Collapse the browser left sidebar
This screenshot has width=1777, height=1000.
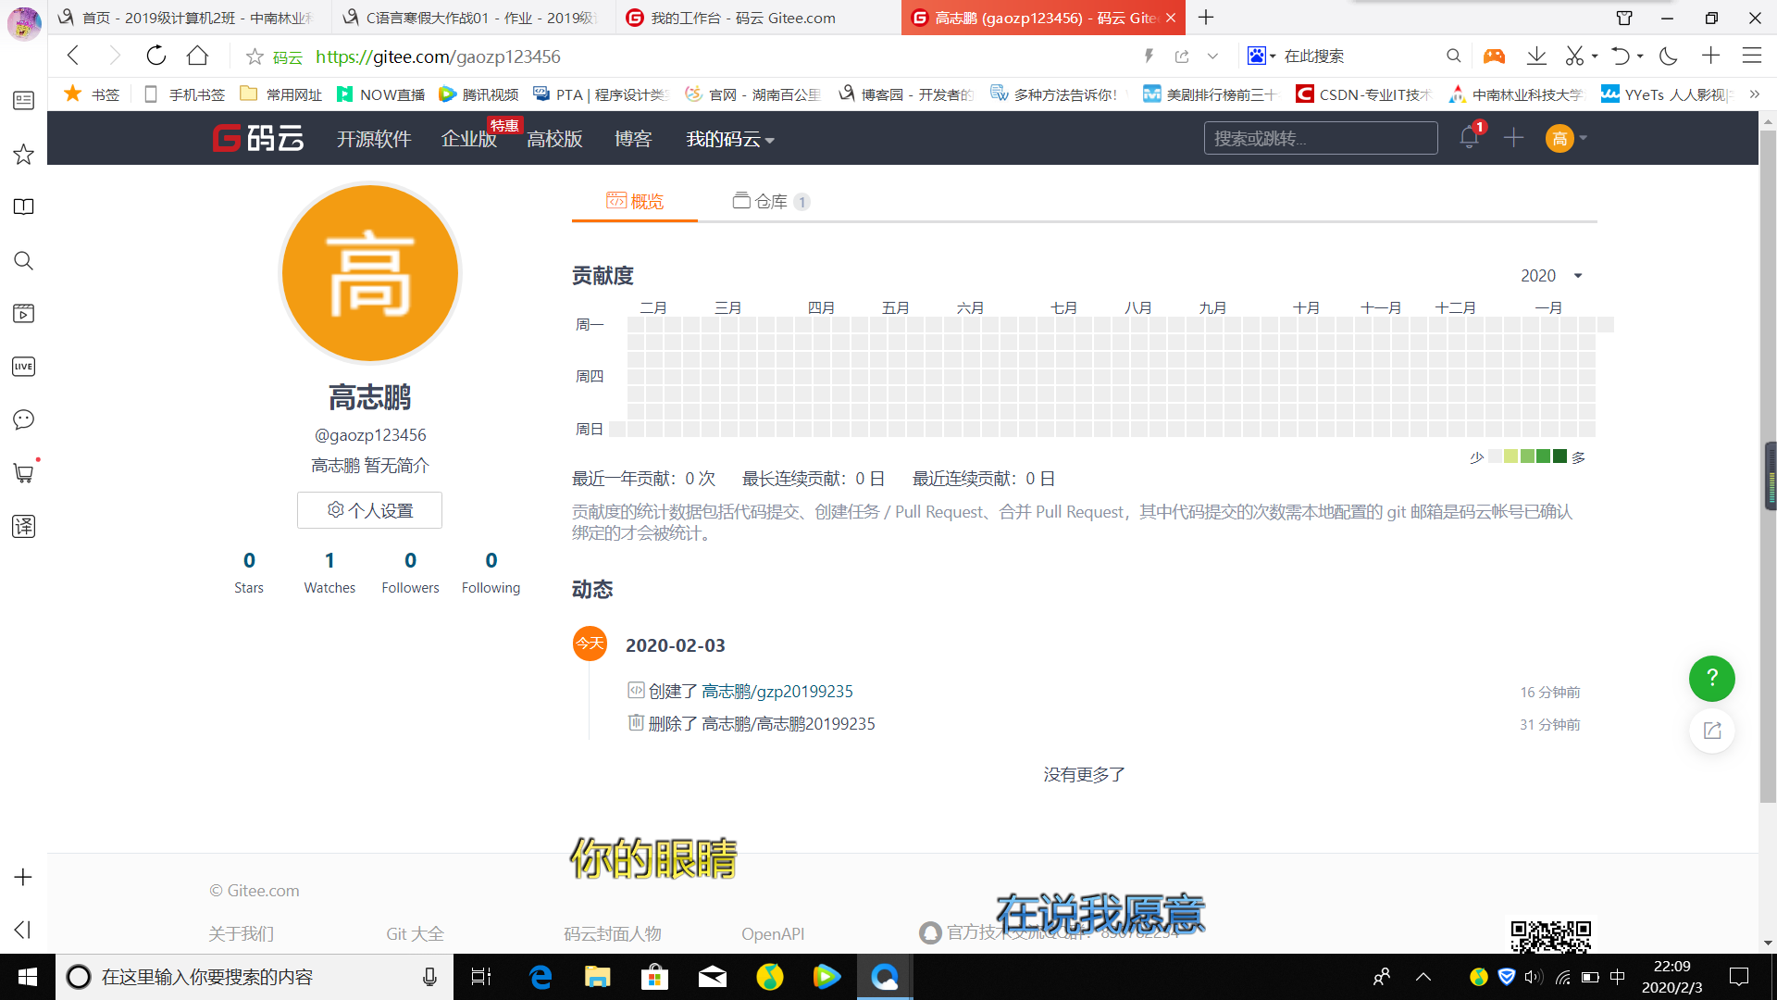pyautogui.click(x=23, y=929)
